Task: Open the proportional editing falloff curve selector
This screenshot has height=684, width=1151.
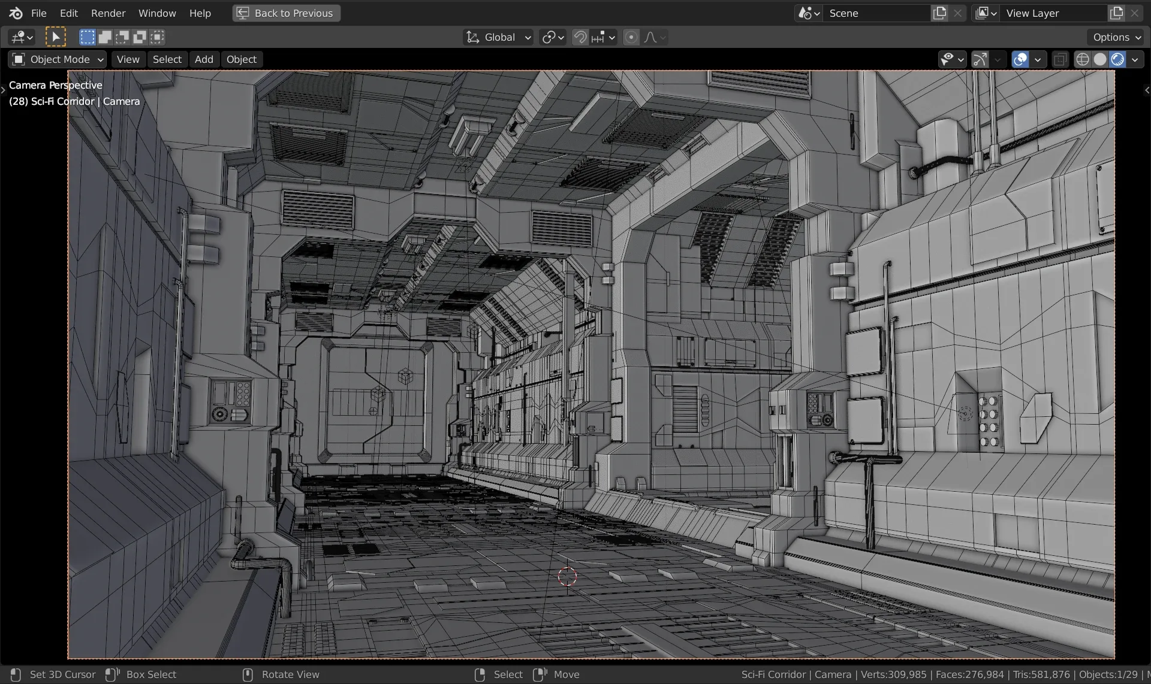Action: (653, 37)
